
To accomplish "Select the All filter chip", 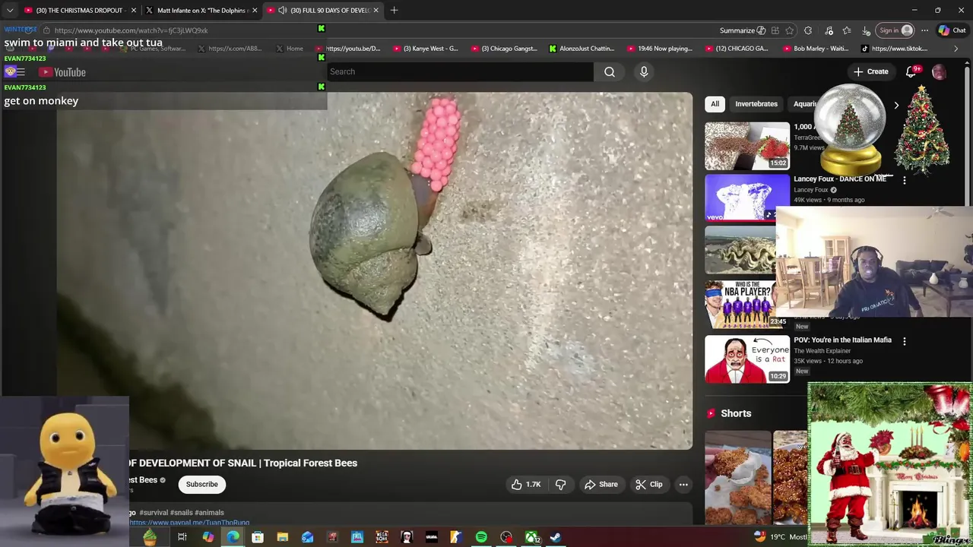I will click(715, 104).
